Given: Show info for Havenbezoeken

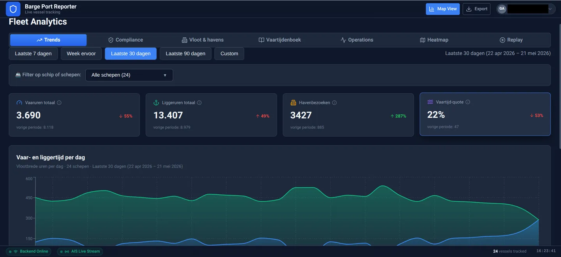Looking at the screenshot, I should (334, 103).
